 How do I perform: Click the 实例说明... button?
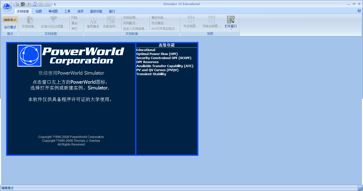pyautogui.click(x=131, y=18)
